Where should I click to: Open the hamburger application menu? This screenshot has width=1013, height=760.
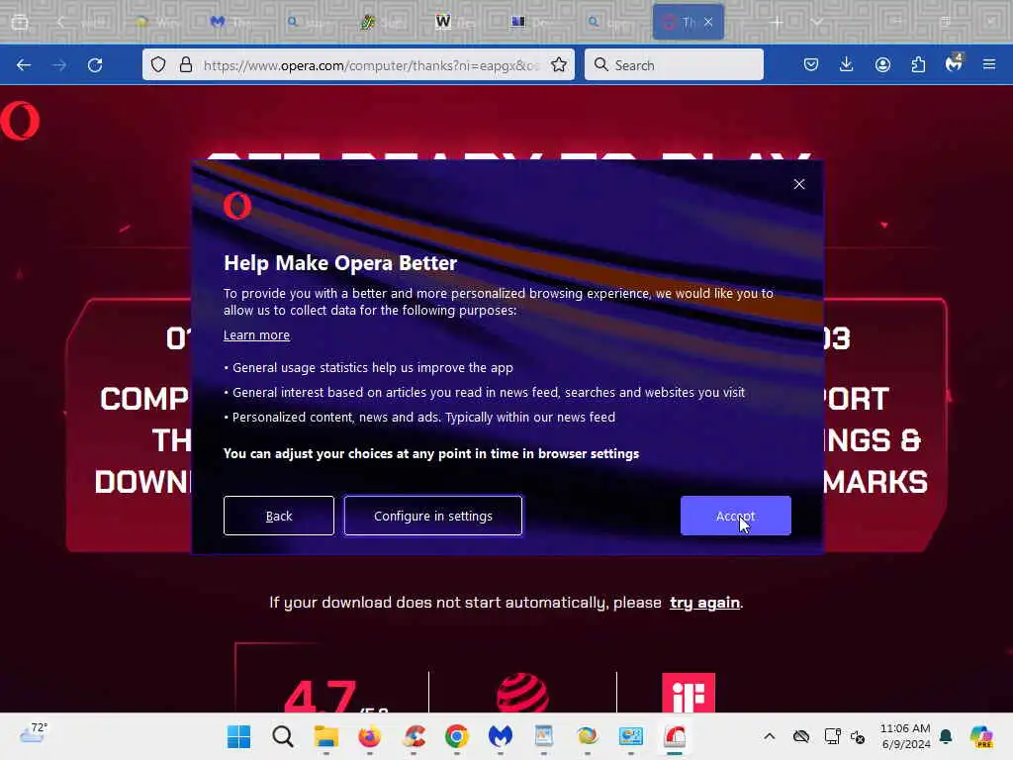coord(989,64)
